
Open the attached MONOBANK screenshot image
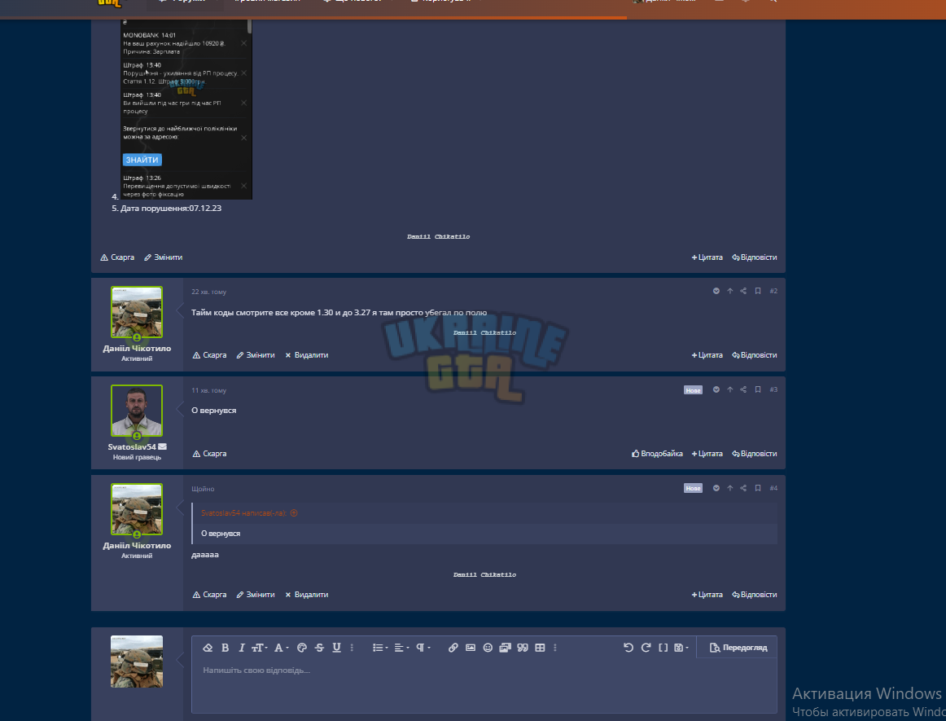(x=186, y=108)
